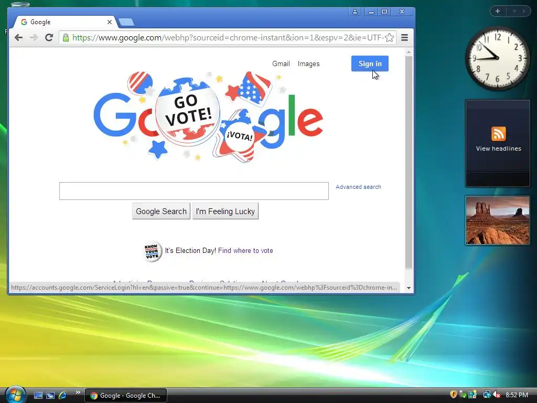Click the RSS feed icon in headlines gadget

point(498,134)
